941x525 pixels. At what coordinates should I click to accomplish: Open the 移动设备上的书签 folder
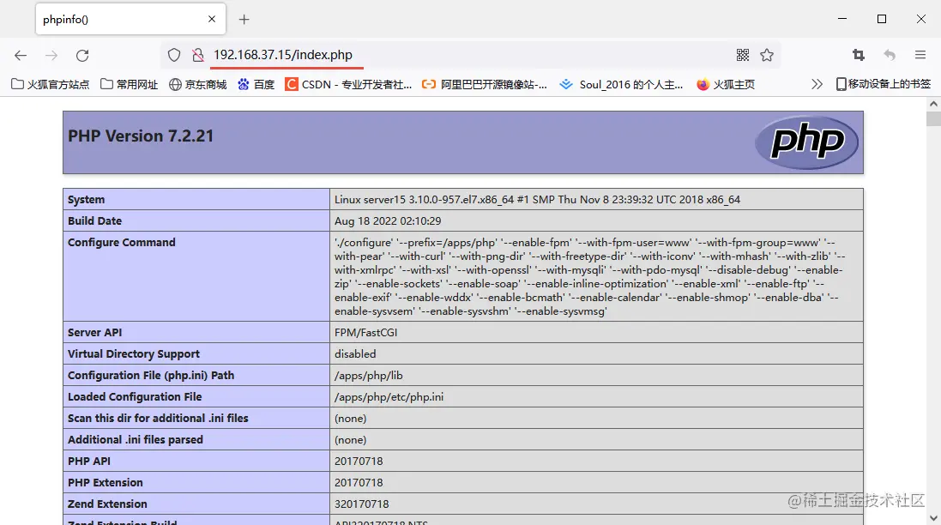pyautogui.click(x=884, y=85)
